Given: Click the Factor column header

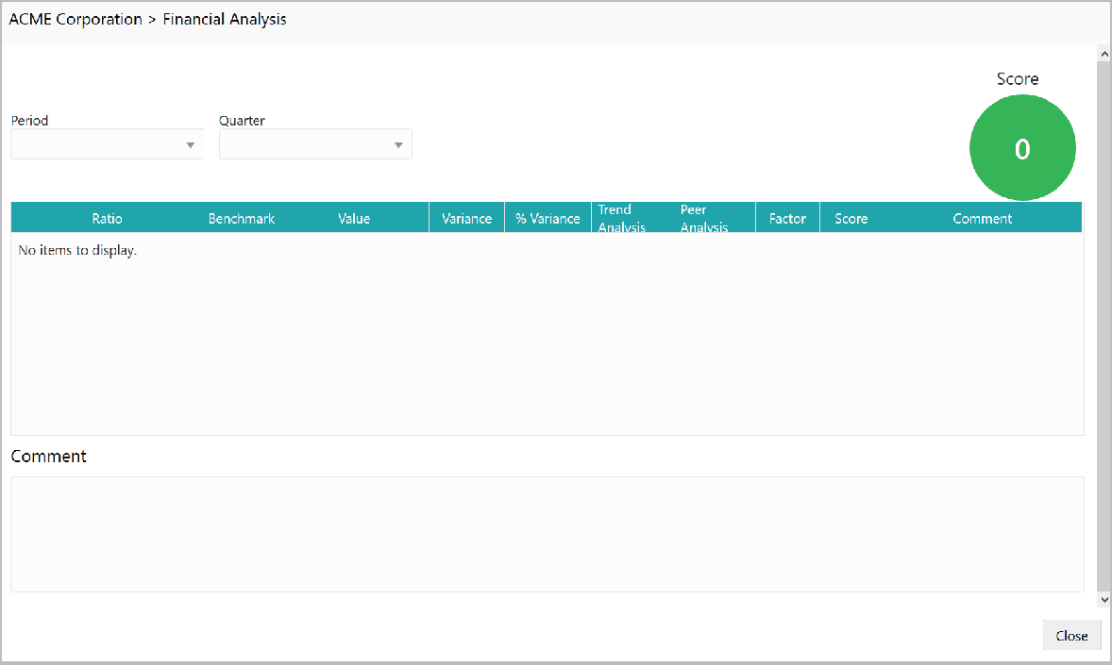Looking at the screenshot, I should (x=787, y=218).
